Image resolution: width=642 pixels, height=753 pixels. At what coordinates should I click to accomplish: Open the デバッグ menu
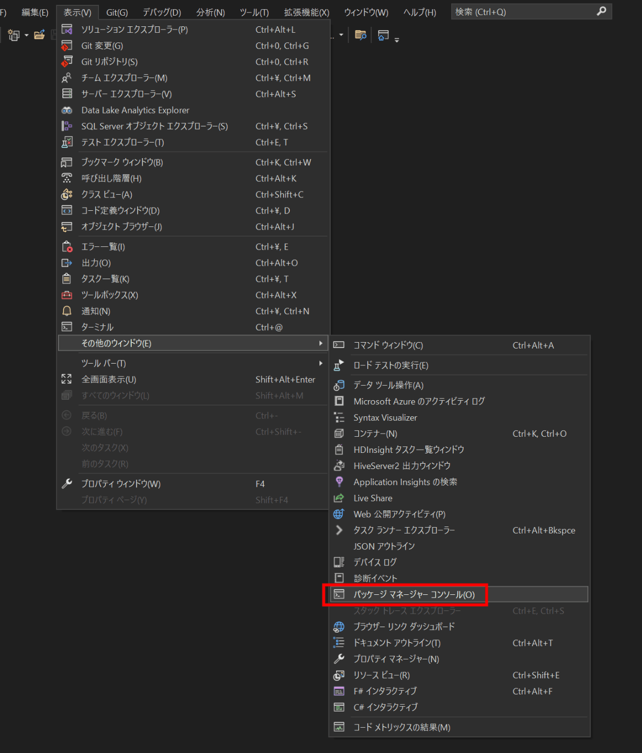click(x=162, y=12)
